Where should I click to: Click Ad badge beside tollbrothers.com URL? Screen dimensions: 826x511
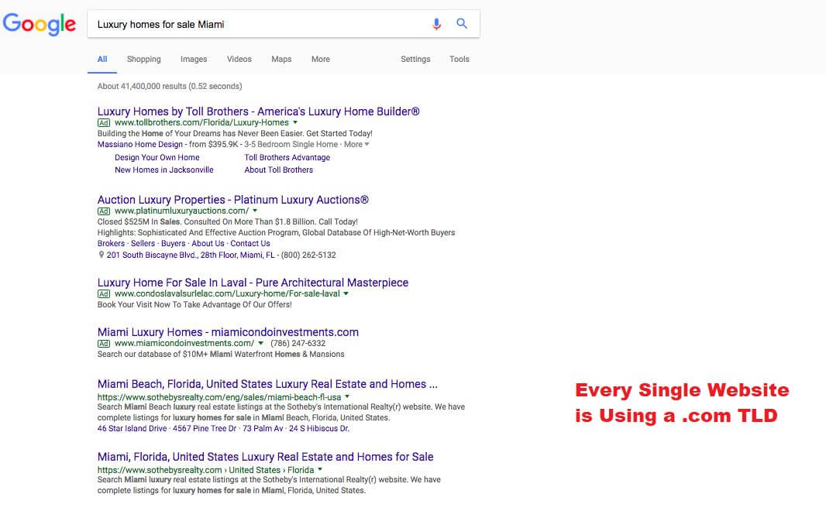tap(104, 122)
